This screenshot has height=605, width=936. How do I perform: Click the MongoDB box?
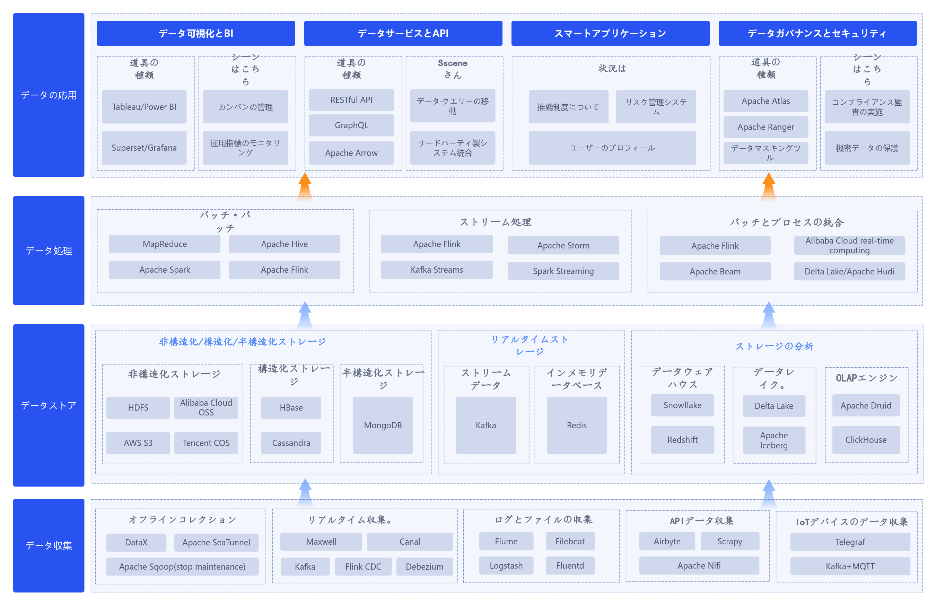click(x=383, y=426)
